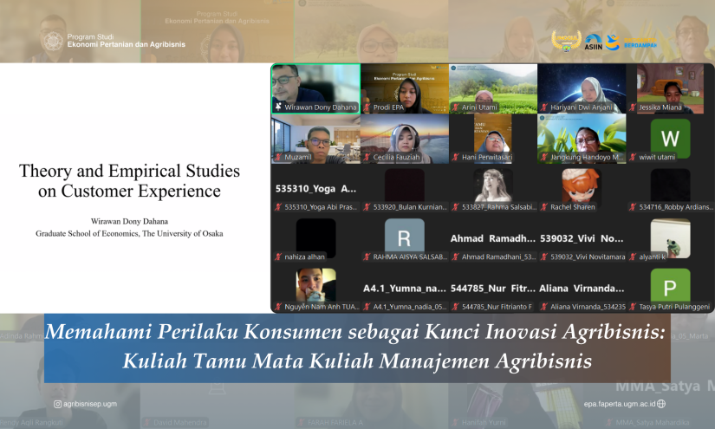Viewport: 715px width, 429px height.
Task: Click the globe icon beside epa.faperta.ugm.ac.id
Action: click(661, 404)
